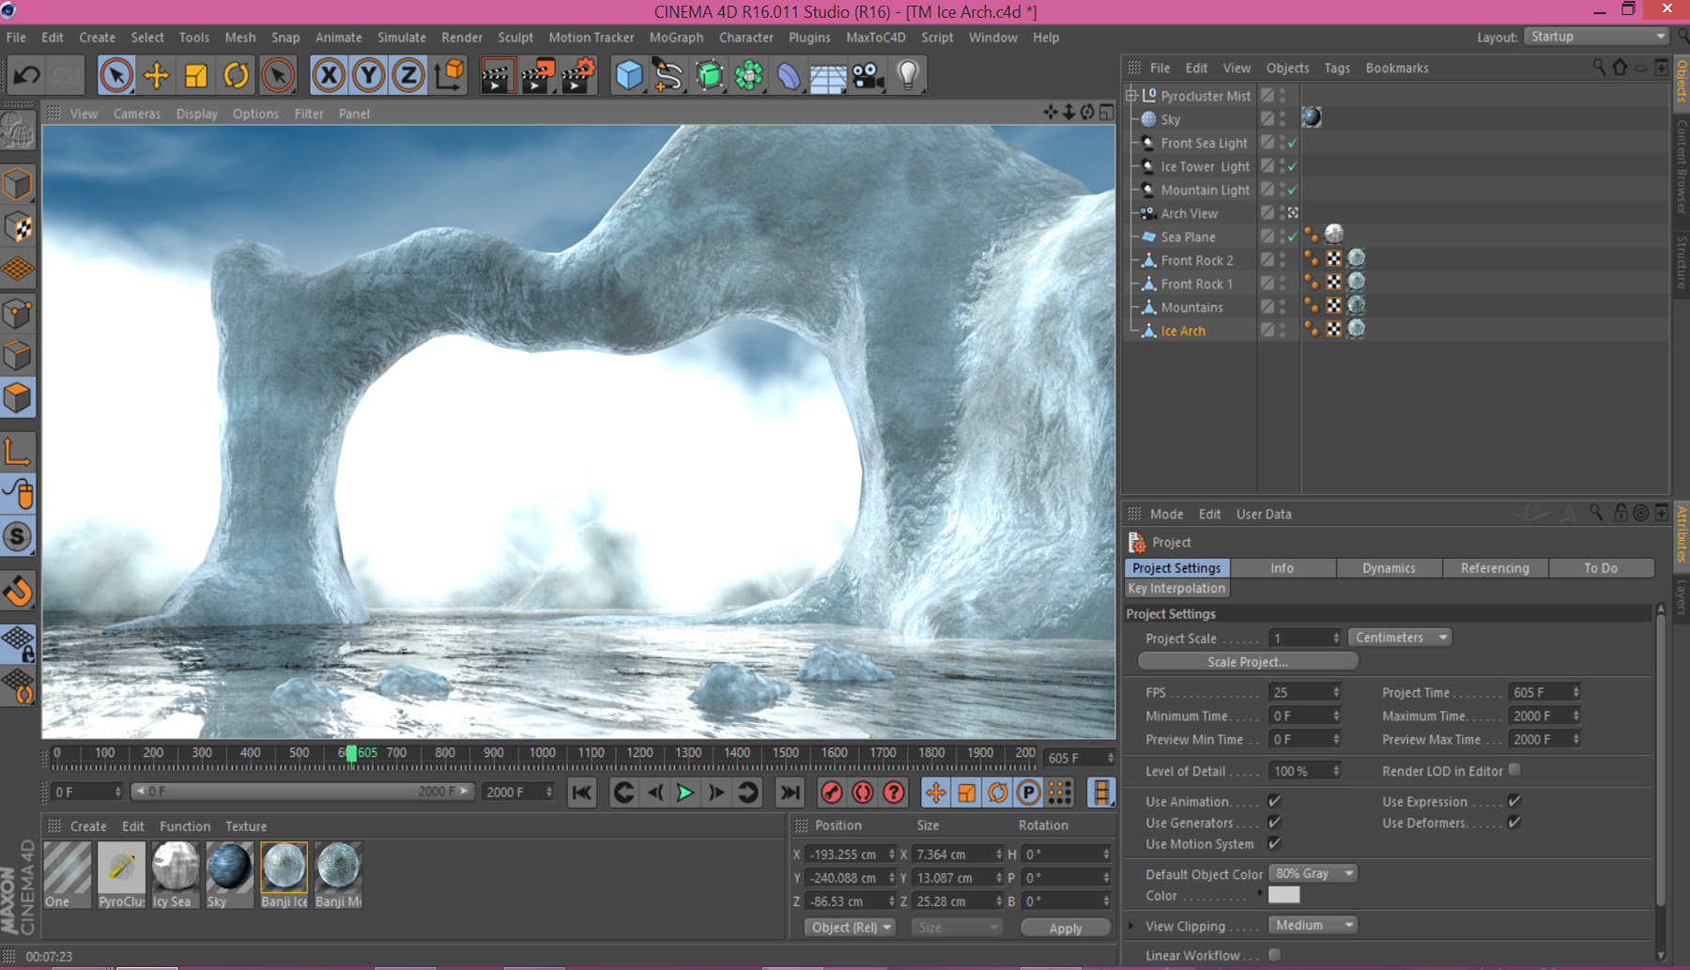Open the Sculpt menu
The image size is (1690, 970).
point(515,38)
